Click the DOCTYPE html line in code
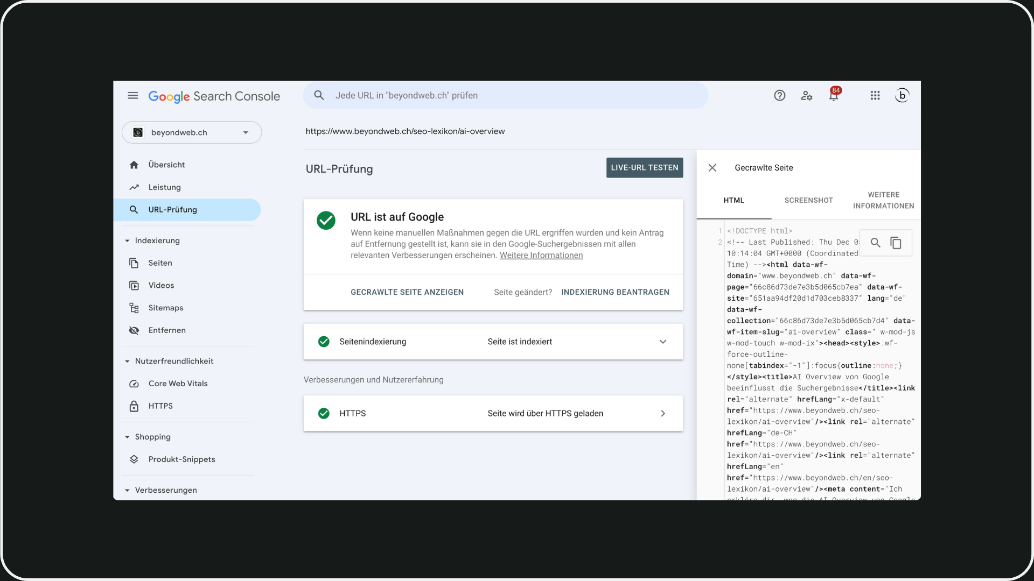Viewport: 1034px width, 581px height. 759,231
